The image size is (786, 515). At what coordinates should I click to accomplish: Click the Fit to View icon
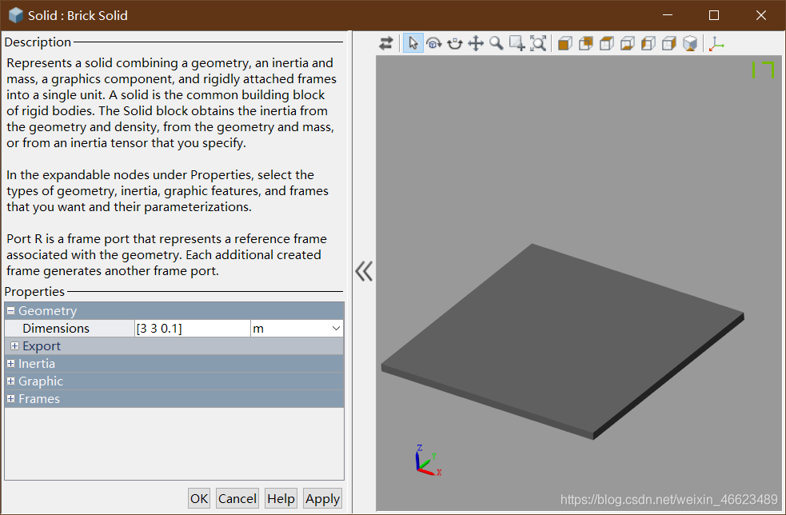pos(538,43)
